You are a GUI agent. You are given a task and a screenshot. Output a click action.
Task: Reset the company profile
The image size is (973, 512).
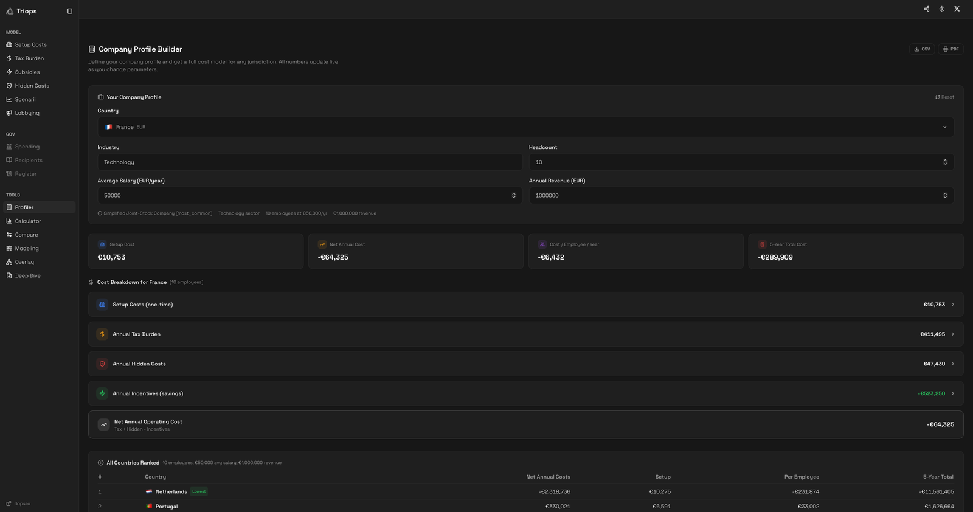click(x=944, y=97)
